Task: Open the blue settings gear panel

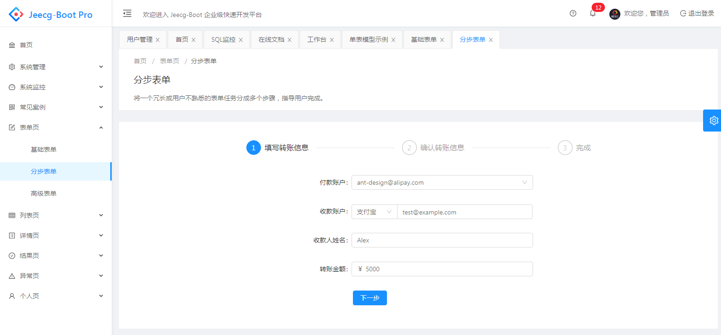Action: tap(713, 121)
